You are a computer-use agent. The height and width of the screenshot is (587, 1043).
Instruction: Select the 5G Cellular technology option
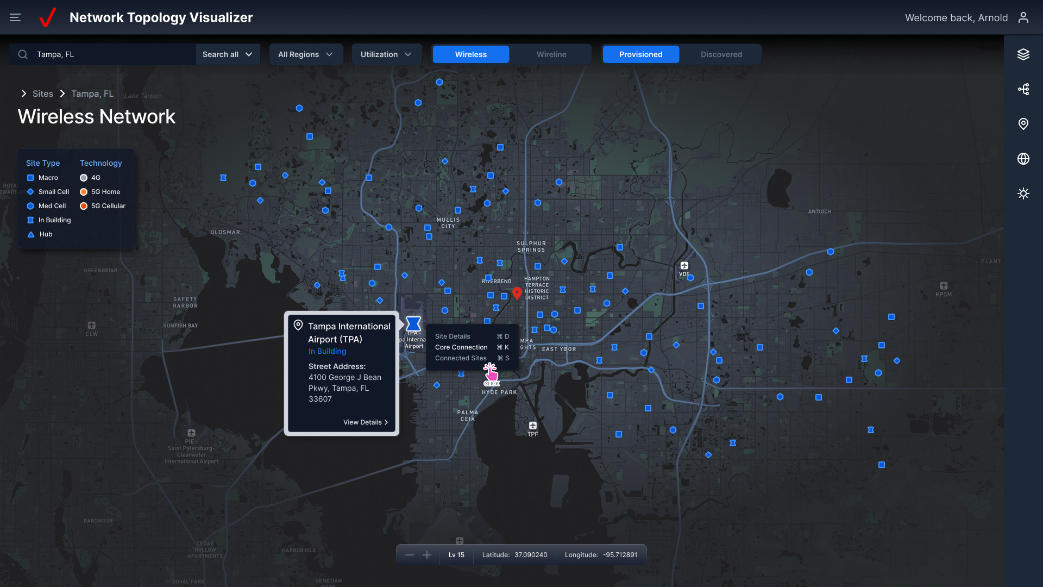click(103, 206)
